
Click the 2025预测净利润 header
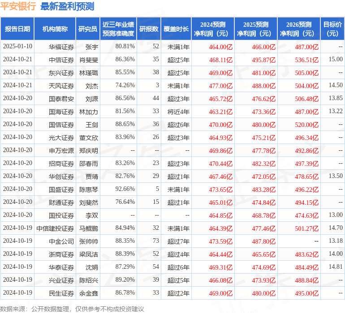(256, 29)
